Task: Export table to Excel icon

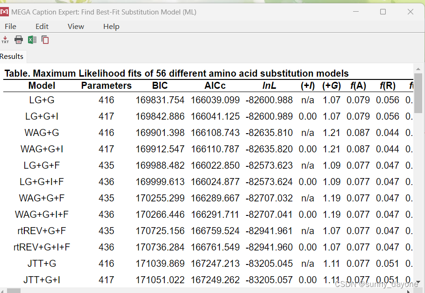Action: tap(32, 40)
